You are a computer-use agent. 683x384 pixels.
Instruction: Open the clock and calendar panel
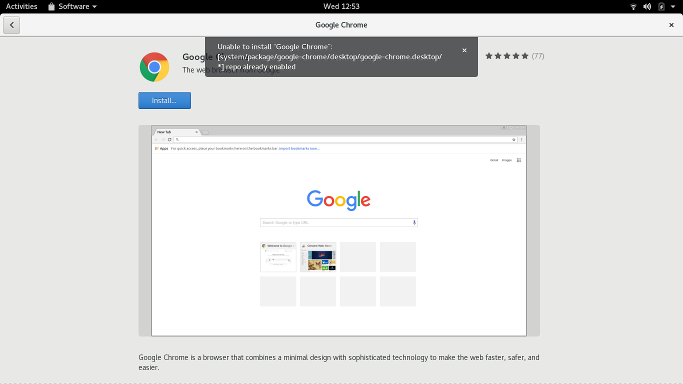pyautogui.click(x=341, y=6)
